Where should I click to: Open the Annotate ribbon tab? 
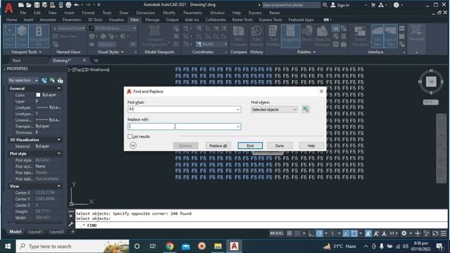[x=48, y=20]
